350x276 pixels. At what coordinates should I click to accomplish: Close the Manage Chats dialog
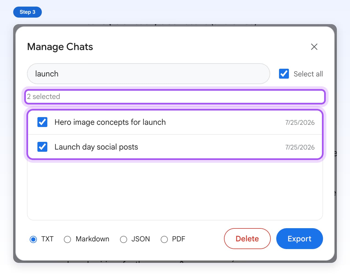[x=314, y=47]
